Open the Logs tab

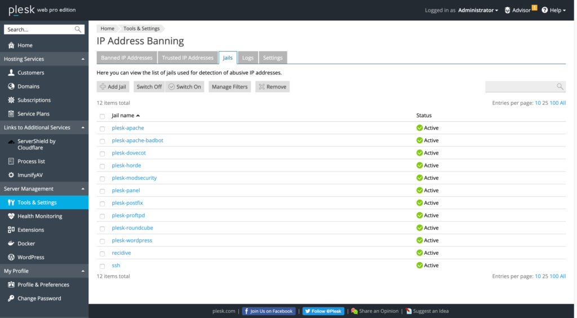point(248,58)
